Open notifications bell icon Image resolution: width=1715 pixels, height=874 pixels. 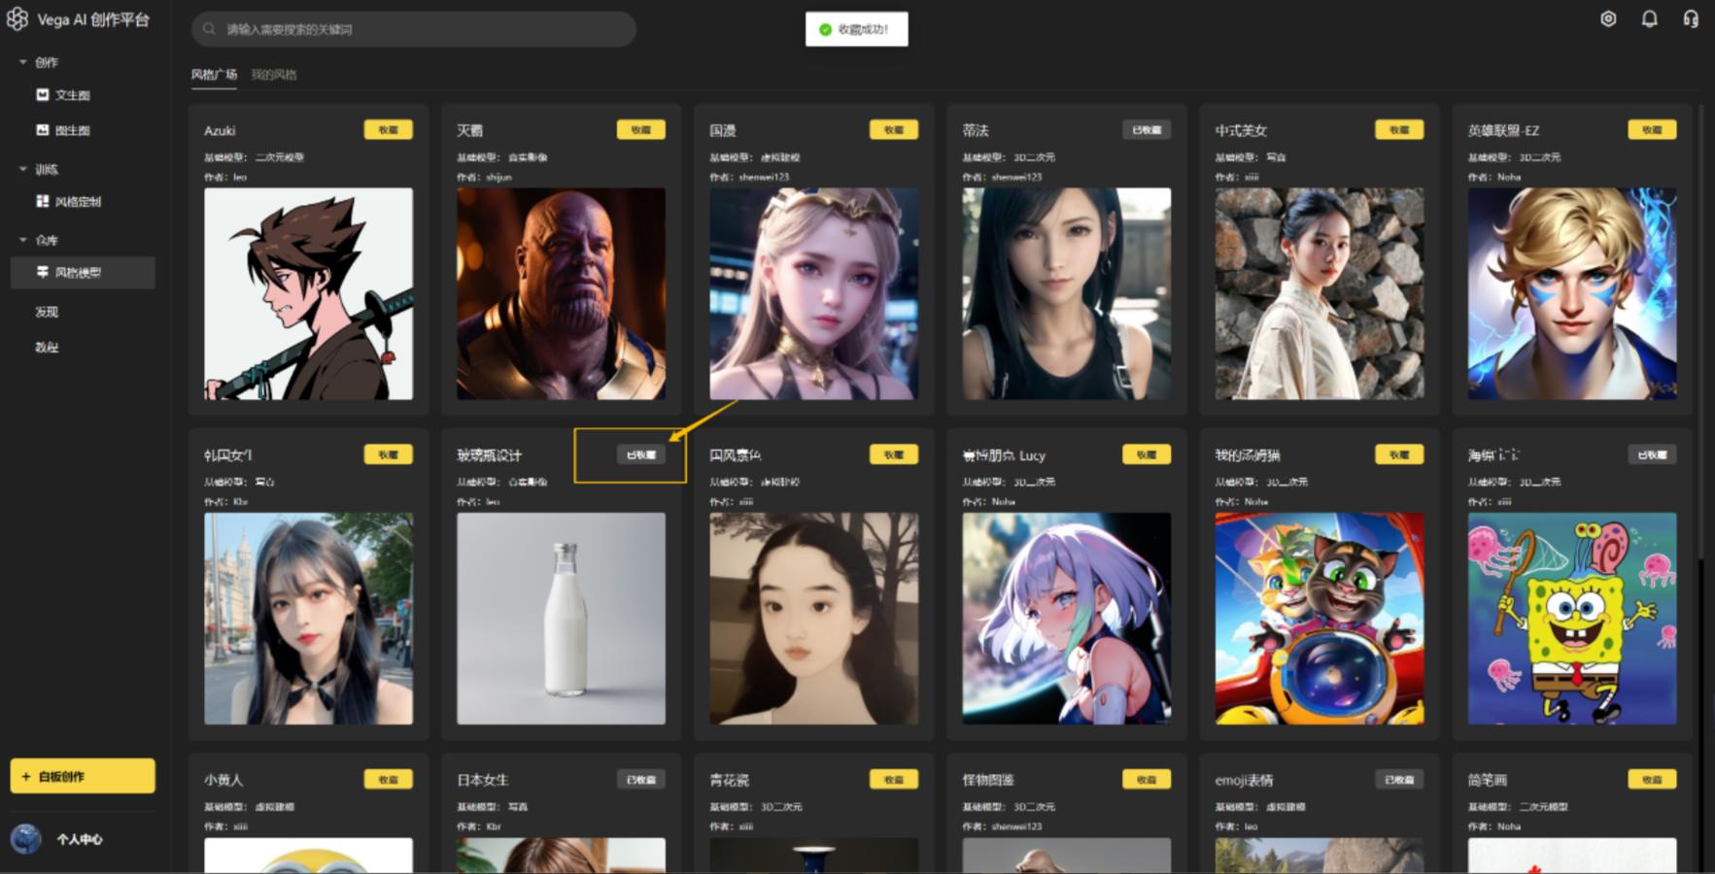[1649, 18]
